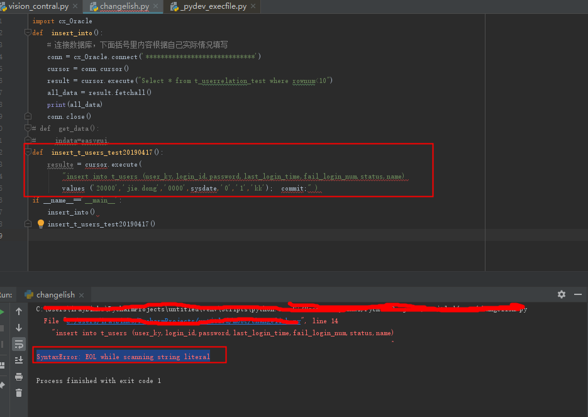Image resolution: width=588 pixels, height=417 pixels.
Task: Click the 'insert_into()' call under main
Action: tap(71, 212)
